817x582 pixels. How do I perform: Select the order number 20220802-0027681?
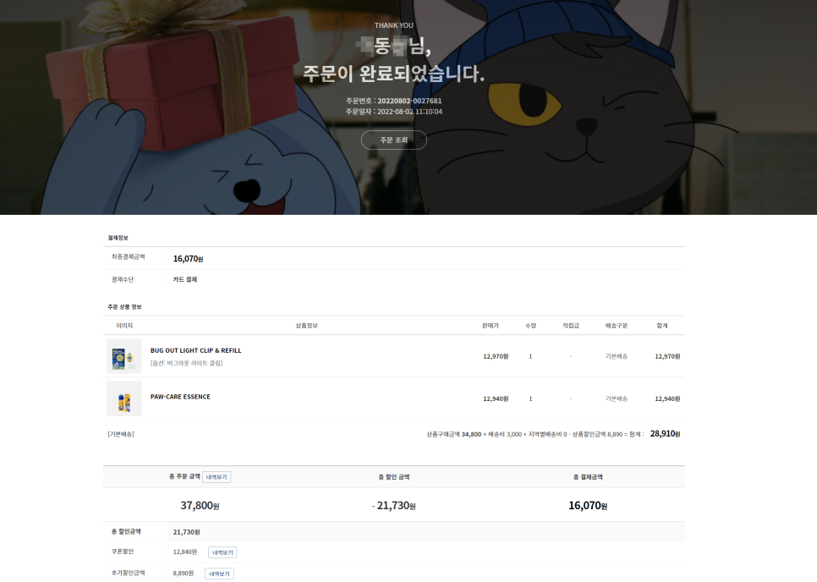tap(409, 101)
